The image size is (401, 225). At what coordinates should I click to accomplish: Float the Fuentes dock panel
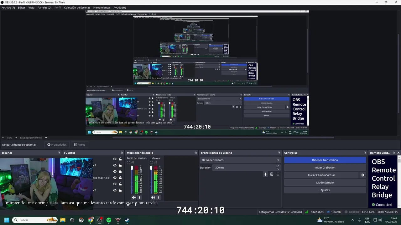pyautogui.click(x=122, y=153)
